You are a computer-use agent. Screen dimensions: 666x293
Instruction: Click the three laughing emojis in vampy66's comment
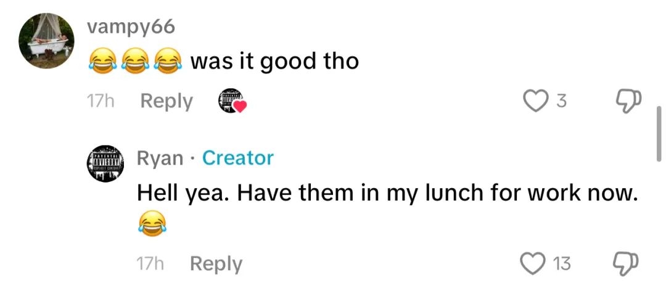coord(135,60)
